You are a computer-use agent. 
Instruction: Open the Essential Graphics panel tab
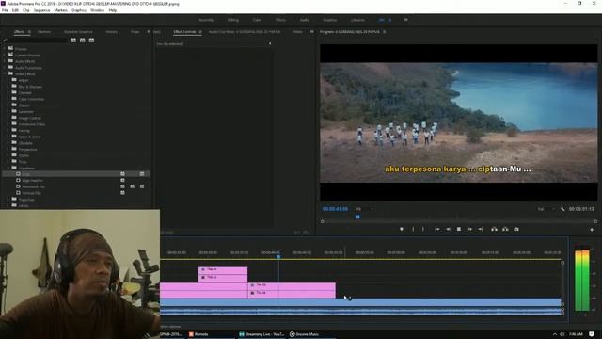[x=78, y=32]
